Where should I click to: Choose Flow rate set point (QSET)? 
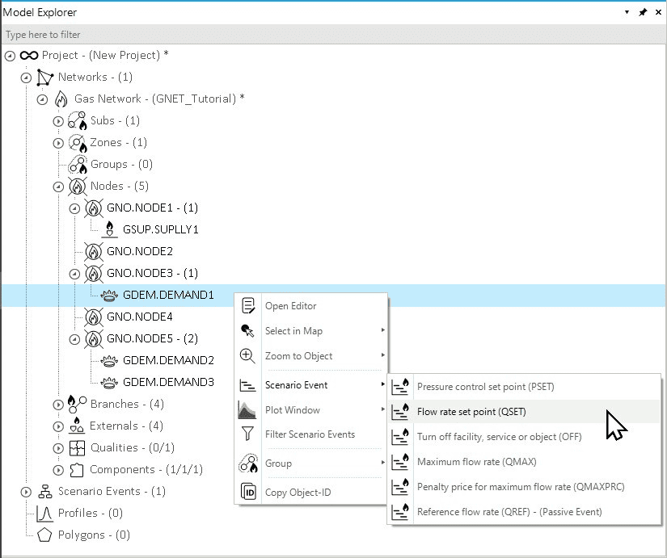click(471, 412)
